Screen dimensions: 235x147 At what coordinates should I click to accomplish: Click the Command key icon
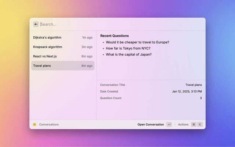(x=194, y=125)
